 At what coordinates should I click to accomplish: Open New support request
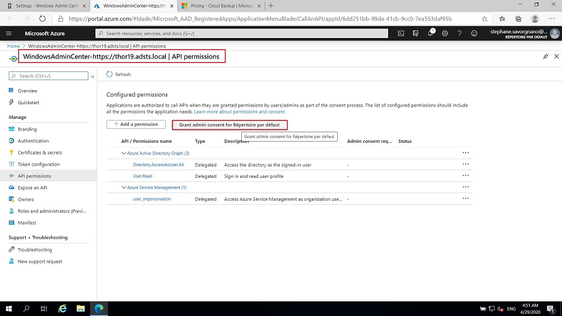click(x=40, y=262)
